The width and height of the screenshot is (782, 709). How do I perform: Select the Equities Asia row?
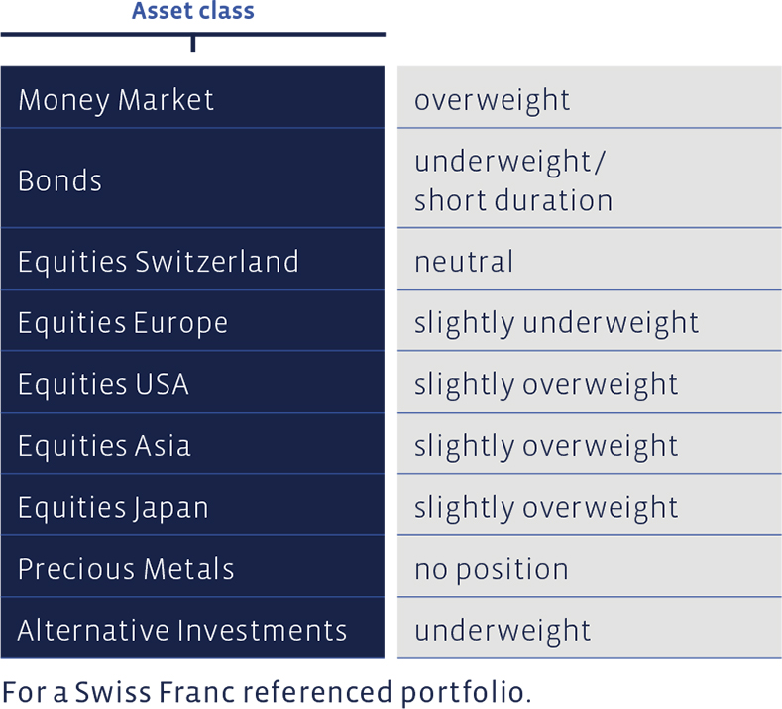click(x=192, y=443)
